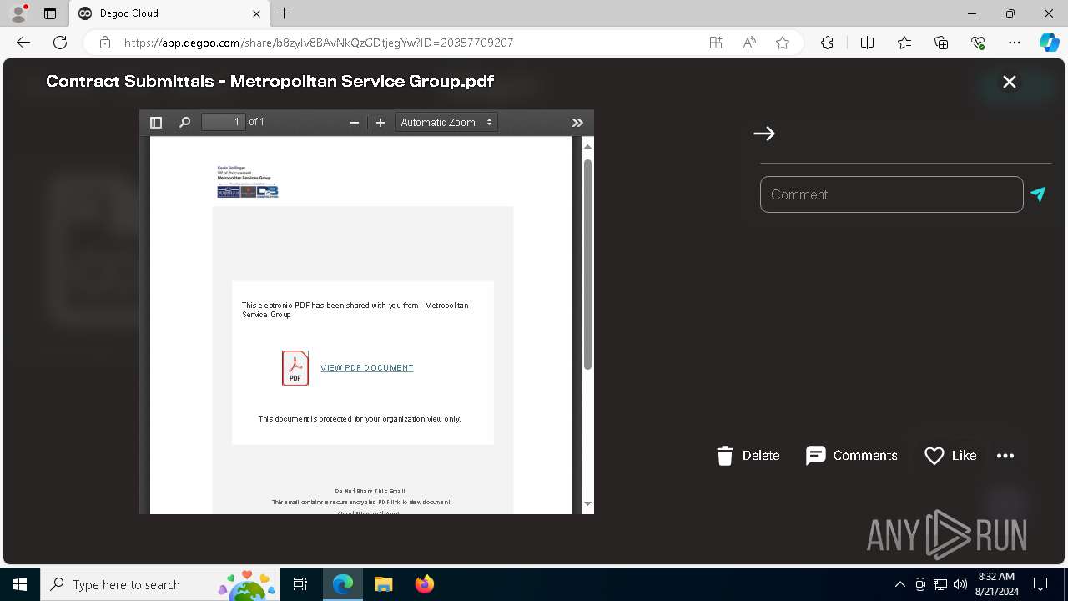The image size is (1068, 601).
Task: Open the notification center
Action: pos(1040,584)
